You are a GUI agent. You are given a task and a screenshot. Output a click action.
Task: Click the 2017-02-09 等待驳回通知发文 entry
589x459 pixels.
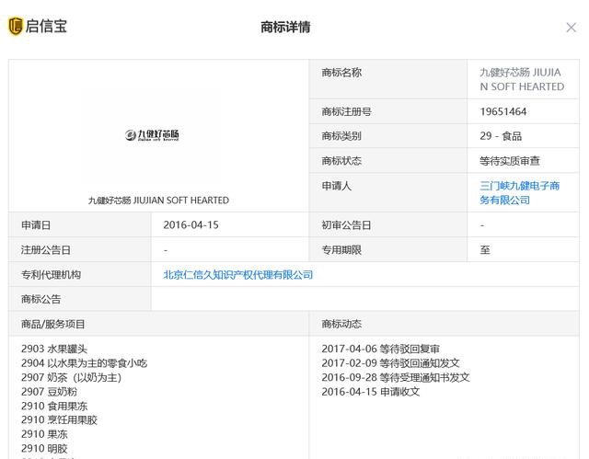point(390,363)
